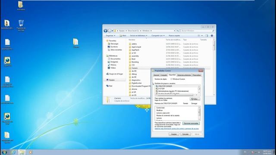Click the Abrir toolbar button
This screenshot has width=276, height=155.
coord(123,36)
